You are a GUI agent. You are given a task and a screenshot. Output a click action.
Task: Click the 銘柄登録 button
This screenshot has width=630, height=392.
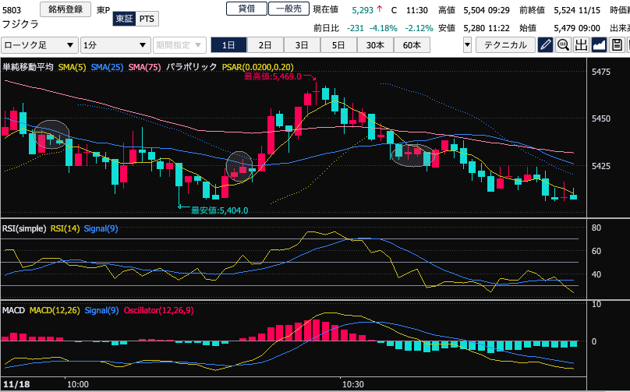coord(65,9)
